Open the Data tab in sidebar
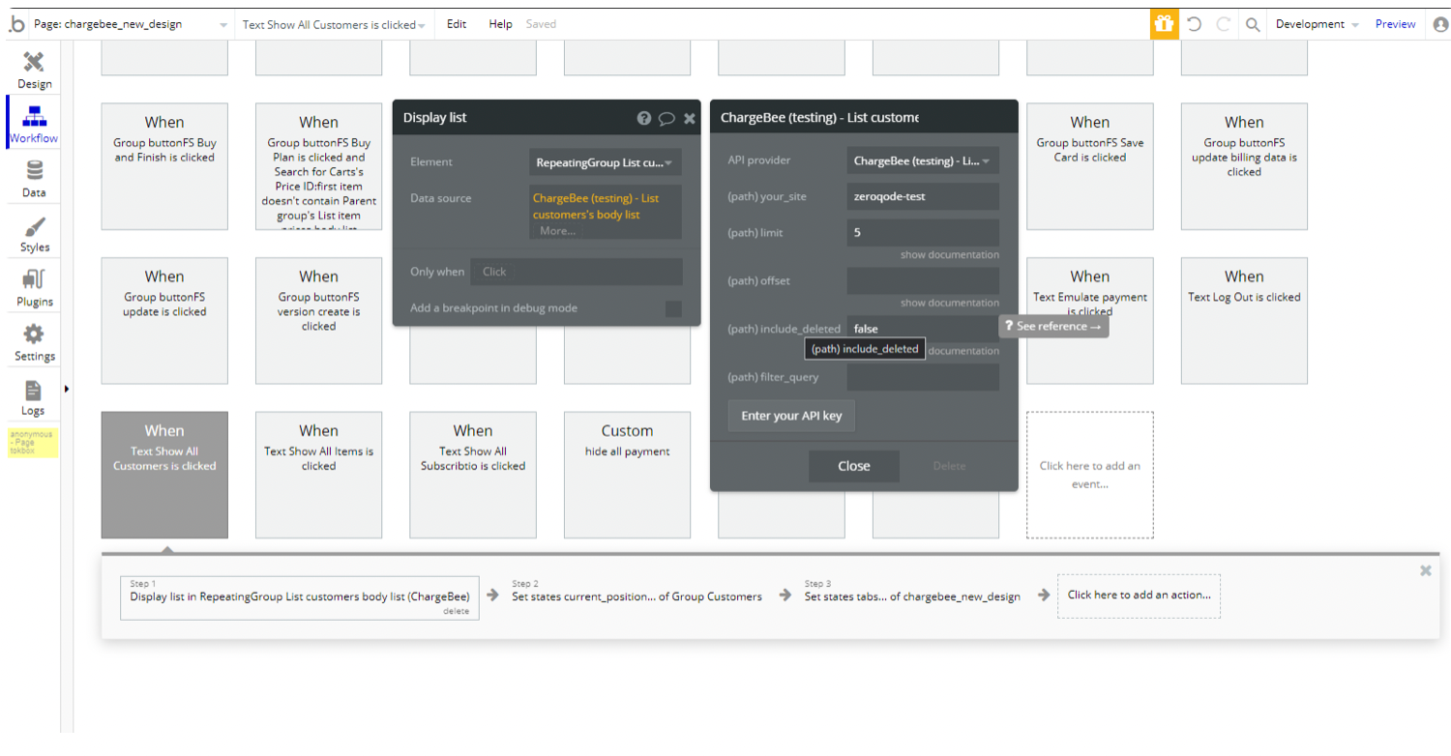1451x756 pixels. 34,178
